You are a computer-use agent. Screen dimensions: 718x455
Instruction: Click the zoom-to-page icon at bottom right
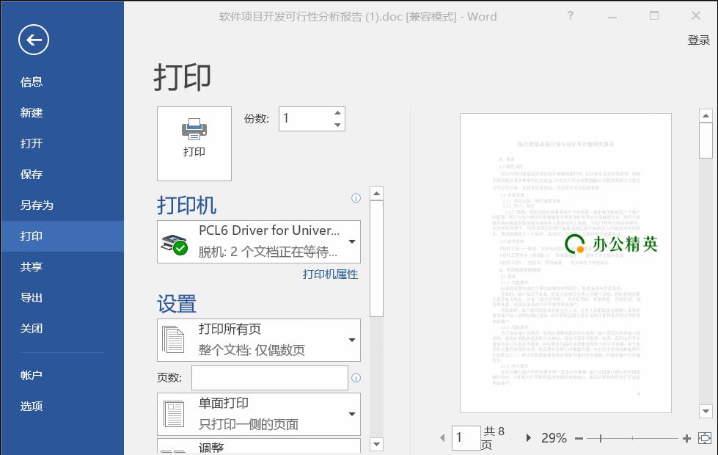(x=705, y=438)
